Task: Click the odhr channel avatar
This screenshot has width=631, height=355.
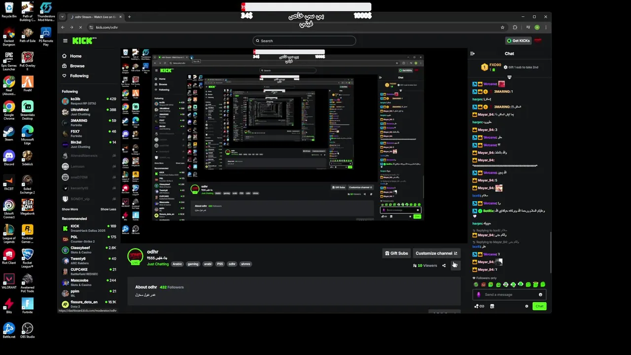Action: pos(135,256)
